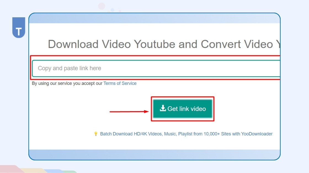Screen dimensions: 309x173
Task: Click the word YooDownloader in the promo link
Action: pyautogui.click(x=257, y=134)
